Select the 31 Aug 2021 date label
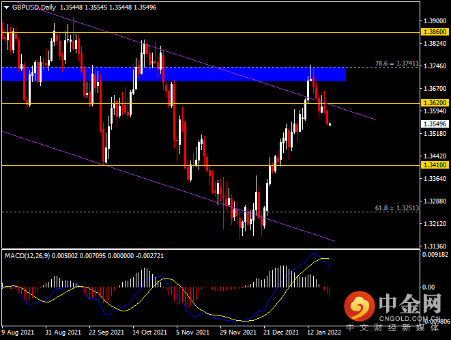Image resolution: width=451 pixels, height=340 pixels. click(x=63, y=332)
